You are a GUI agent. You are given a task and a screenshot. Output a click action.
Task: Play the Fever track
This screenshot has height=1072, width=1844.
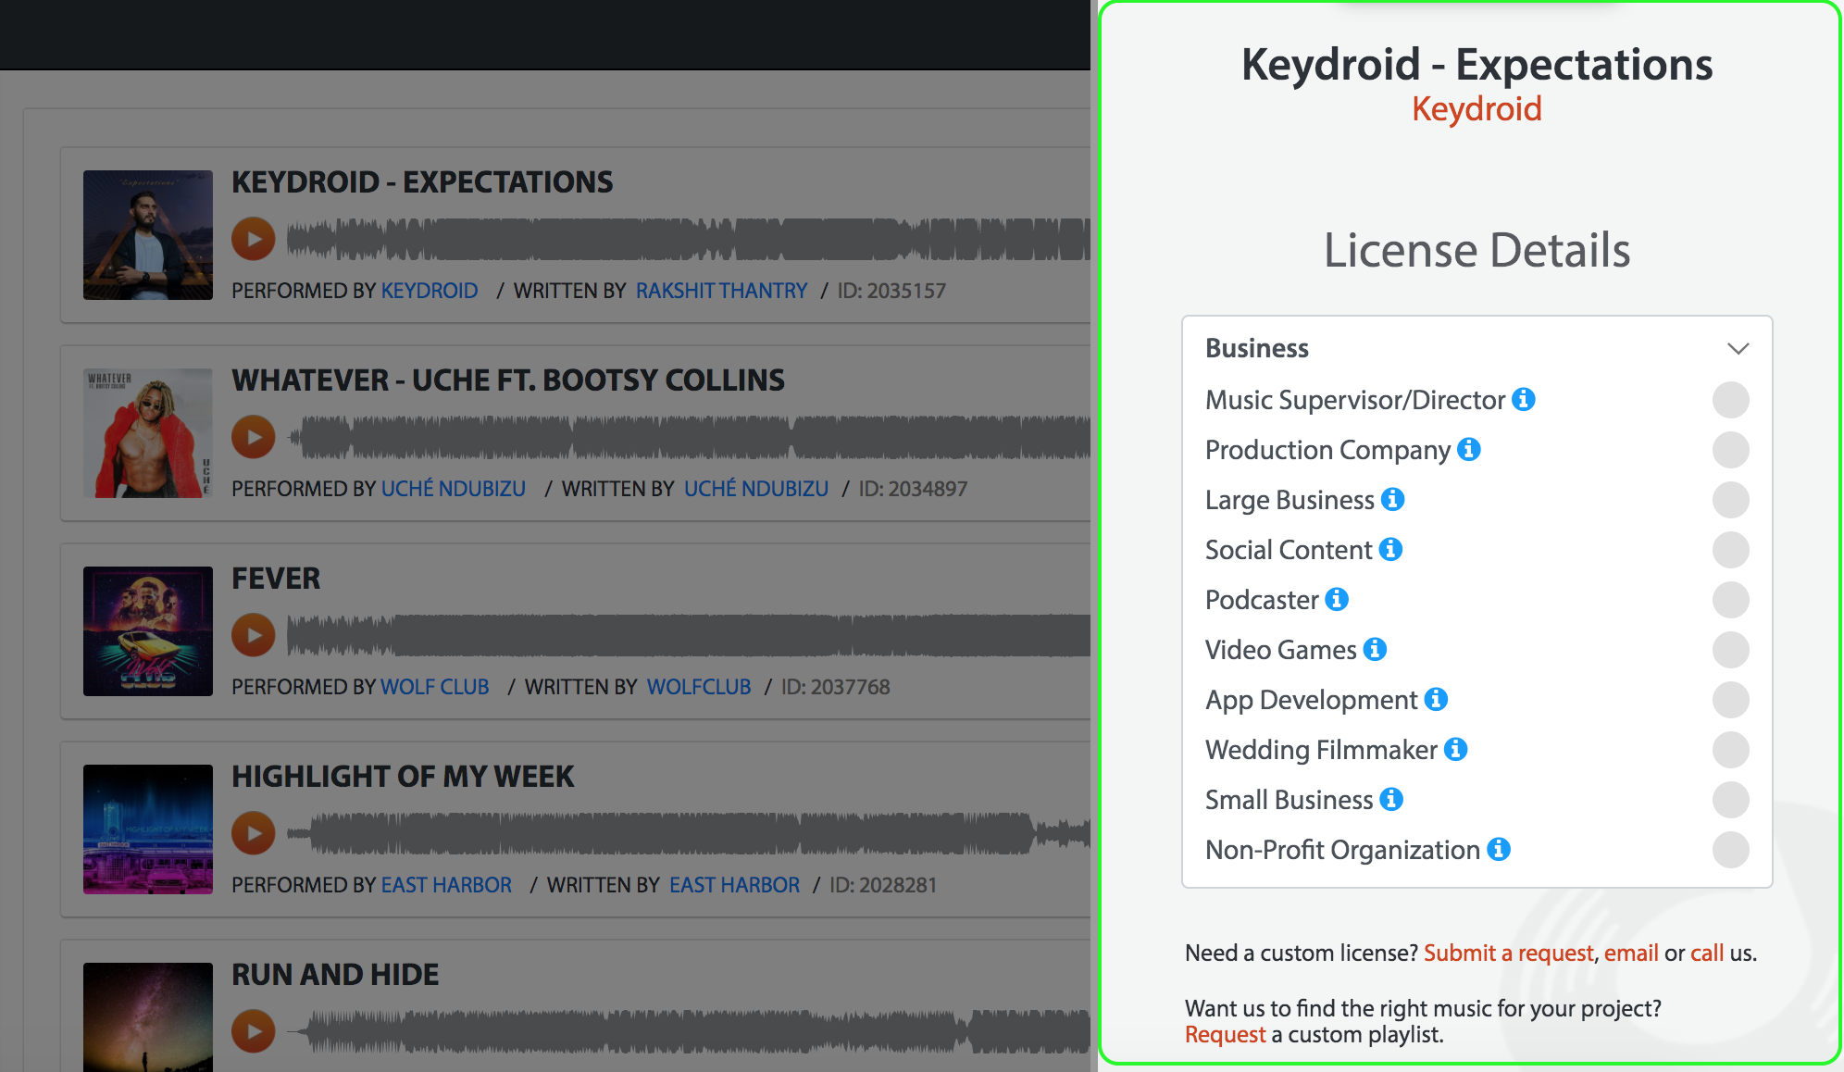[254, 635]
